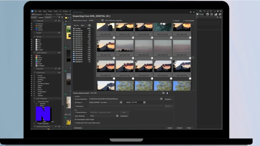Enable Rename files to checkbox
The width and height of the screenshot is (260, 146).
pos(75,112)
